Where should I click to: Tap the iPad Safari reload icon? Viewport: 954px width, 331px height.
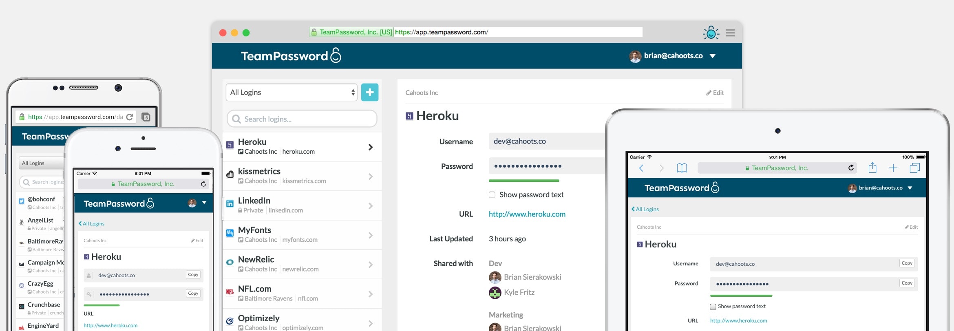851,168
